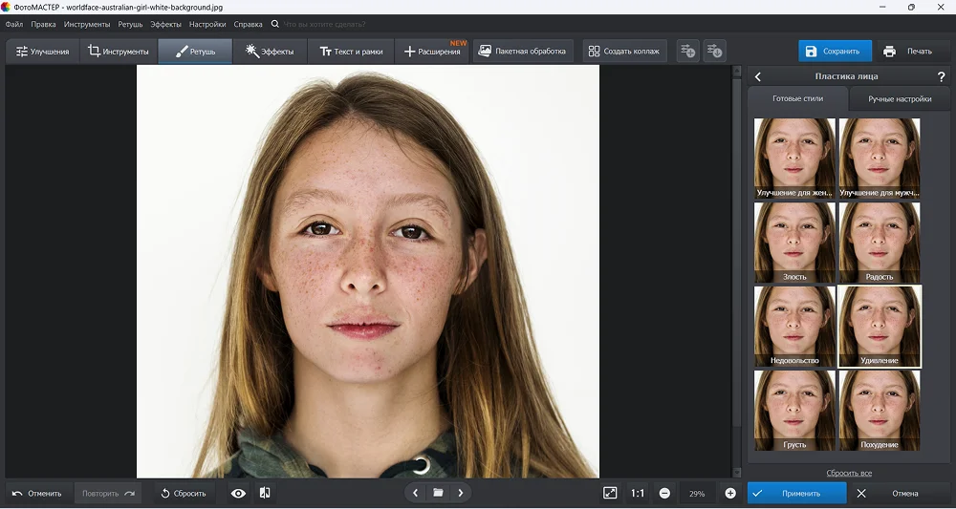
Task: Click fit-to-screen icon
Action: [x=610, y=493]
